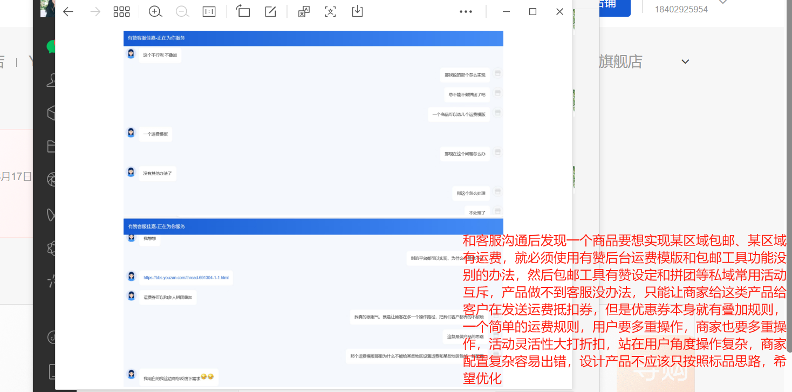Translate the text in the image

tap(304, 12)
